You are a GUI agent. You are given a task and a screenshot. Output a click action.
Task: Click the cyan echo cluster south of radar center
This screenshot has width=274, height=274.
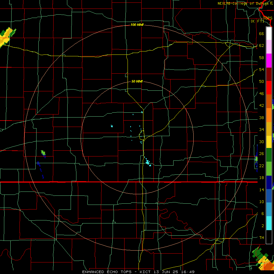(x=148, y=162)
